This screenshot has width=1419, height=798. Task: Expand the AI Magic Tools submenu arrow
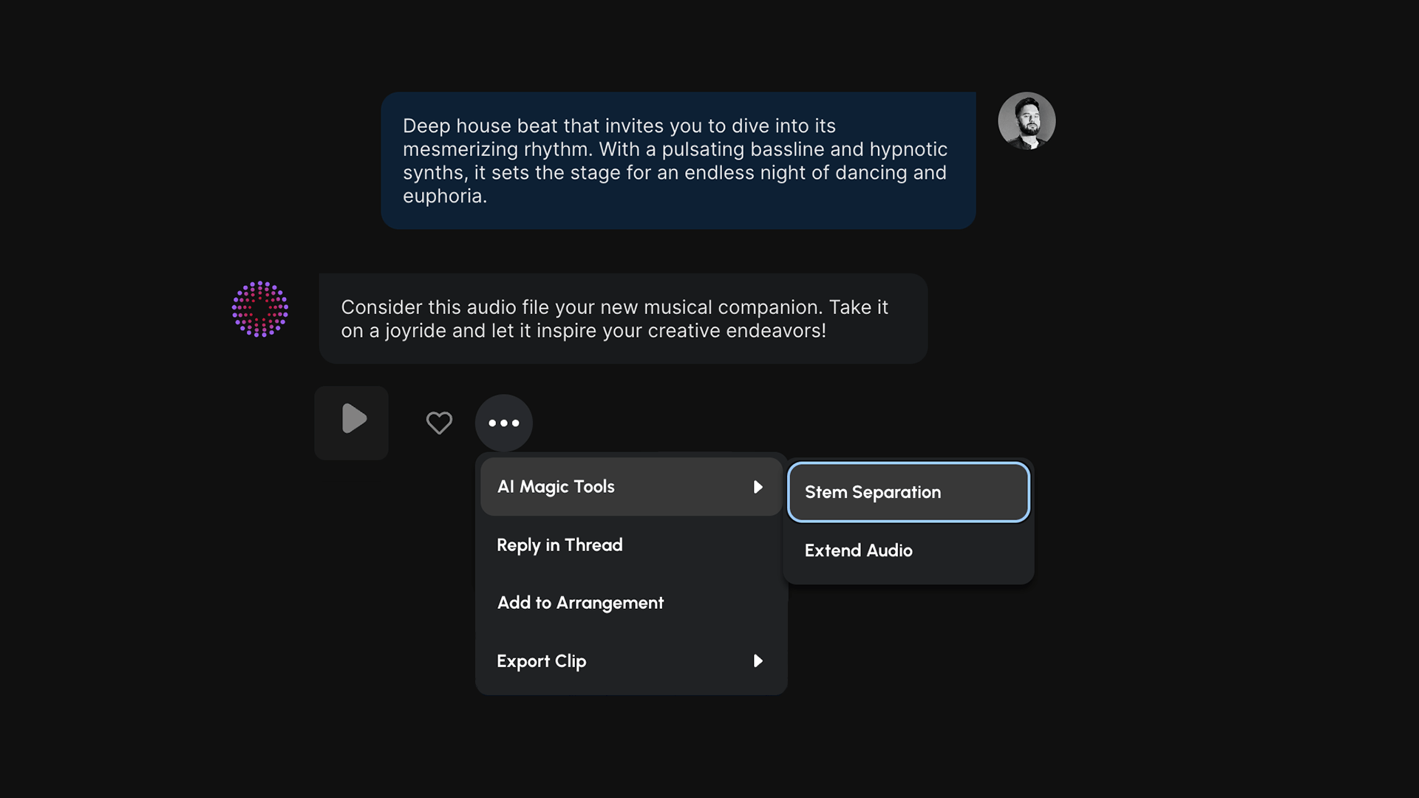(x=758, y=487)
